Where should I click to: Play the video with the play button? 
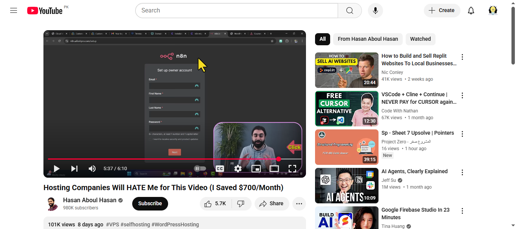57,169
